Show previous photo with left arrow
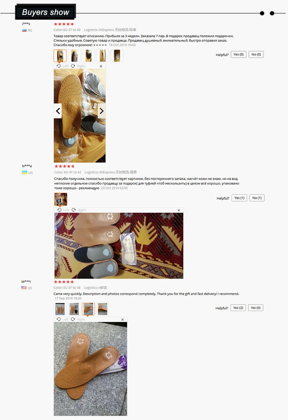 tap(58, 111)
